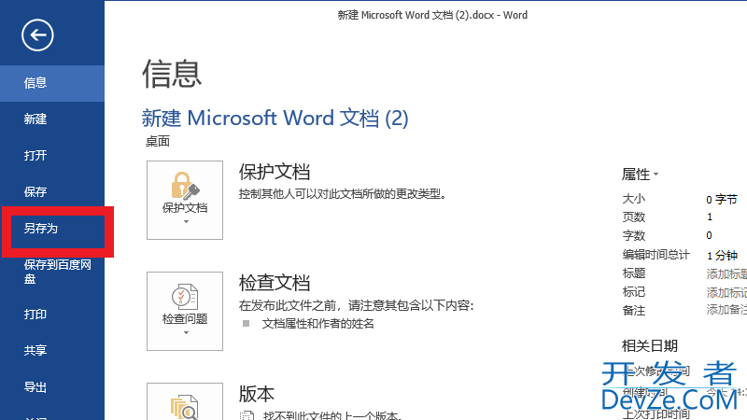Choose 打开 from the sidebar
Viewport: 747px width, 420px height.
(52, 155)
